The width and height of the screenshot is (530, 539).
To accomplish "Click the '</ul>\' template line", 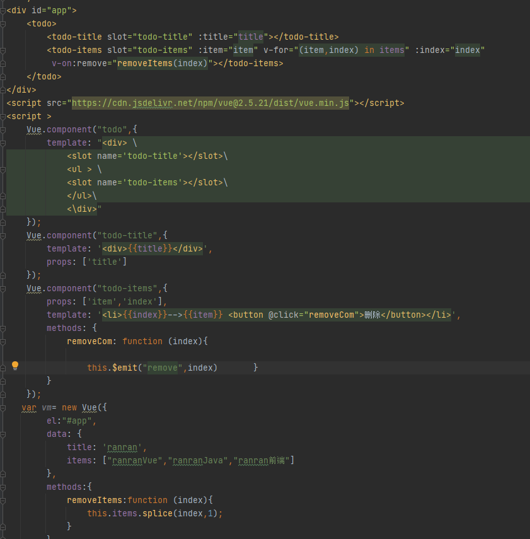I will [82, 196].
